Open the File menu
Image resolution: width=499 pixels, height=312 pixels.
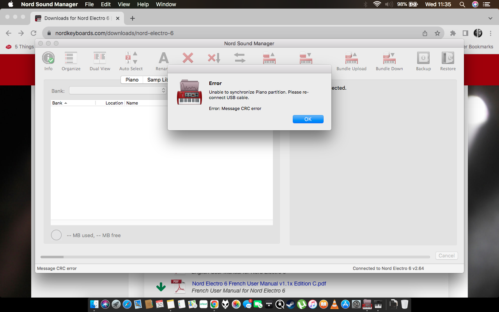click(89, 4)
